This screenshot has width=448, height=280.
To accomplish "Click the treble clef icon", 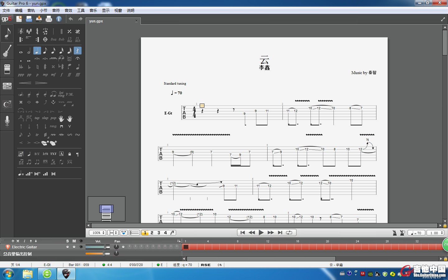I will click(21, 31).
